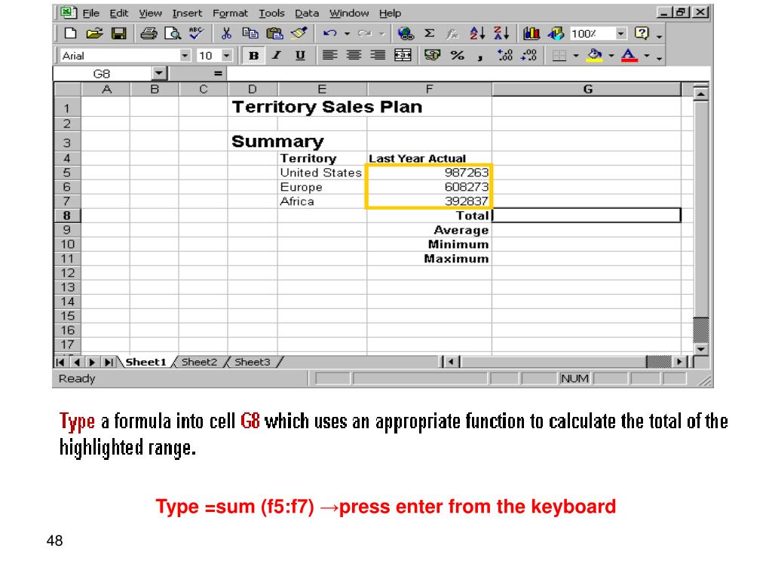
Task: Expand the font size 10 dropdown
Action: (226, 56)
